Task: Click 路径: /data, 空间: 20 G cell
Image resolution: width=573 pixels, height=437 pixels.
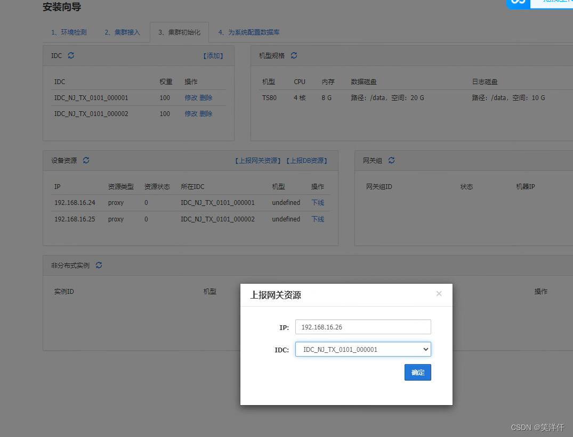Action: click(x=388, y=98)
